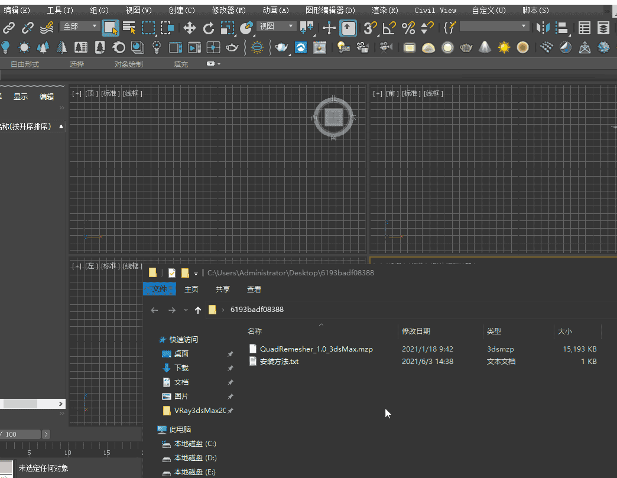Screen dimensions: 617x478
Task: Activate the Select and Move tool
Action: coord(190,28)
